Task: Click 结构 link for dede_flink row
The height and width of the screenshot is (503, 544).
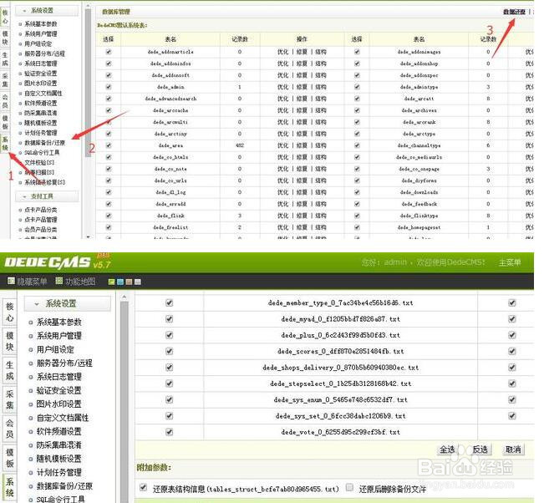Action: pos(321,216)
